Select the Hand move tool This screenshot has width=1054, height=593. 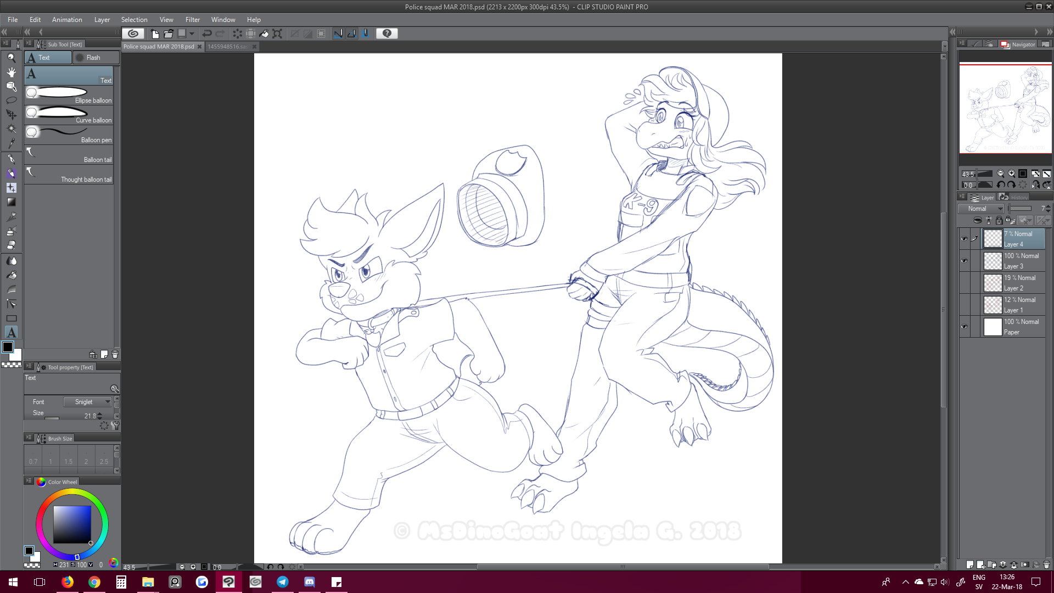11,72
